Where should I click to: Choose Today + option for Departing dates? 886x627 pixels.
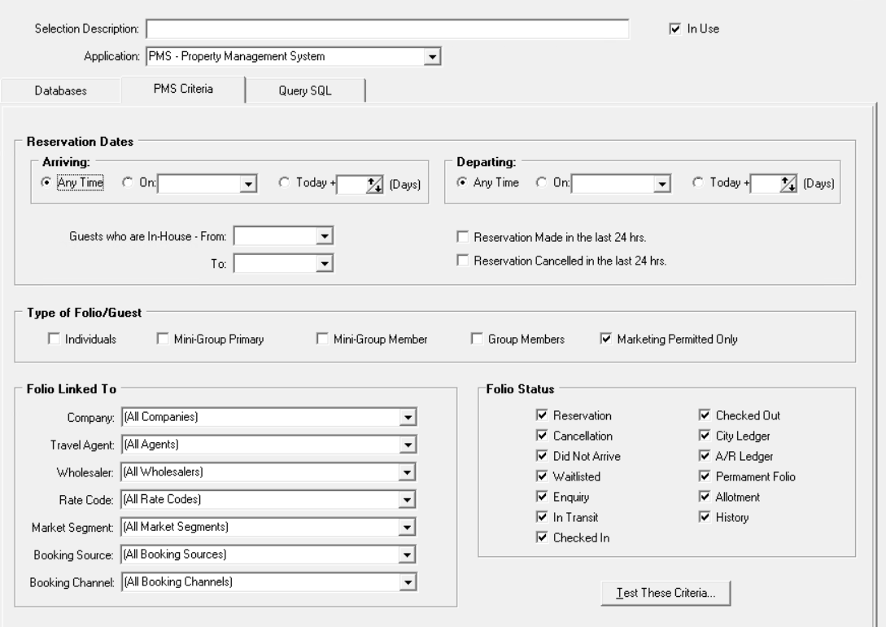698,181
